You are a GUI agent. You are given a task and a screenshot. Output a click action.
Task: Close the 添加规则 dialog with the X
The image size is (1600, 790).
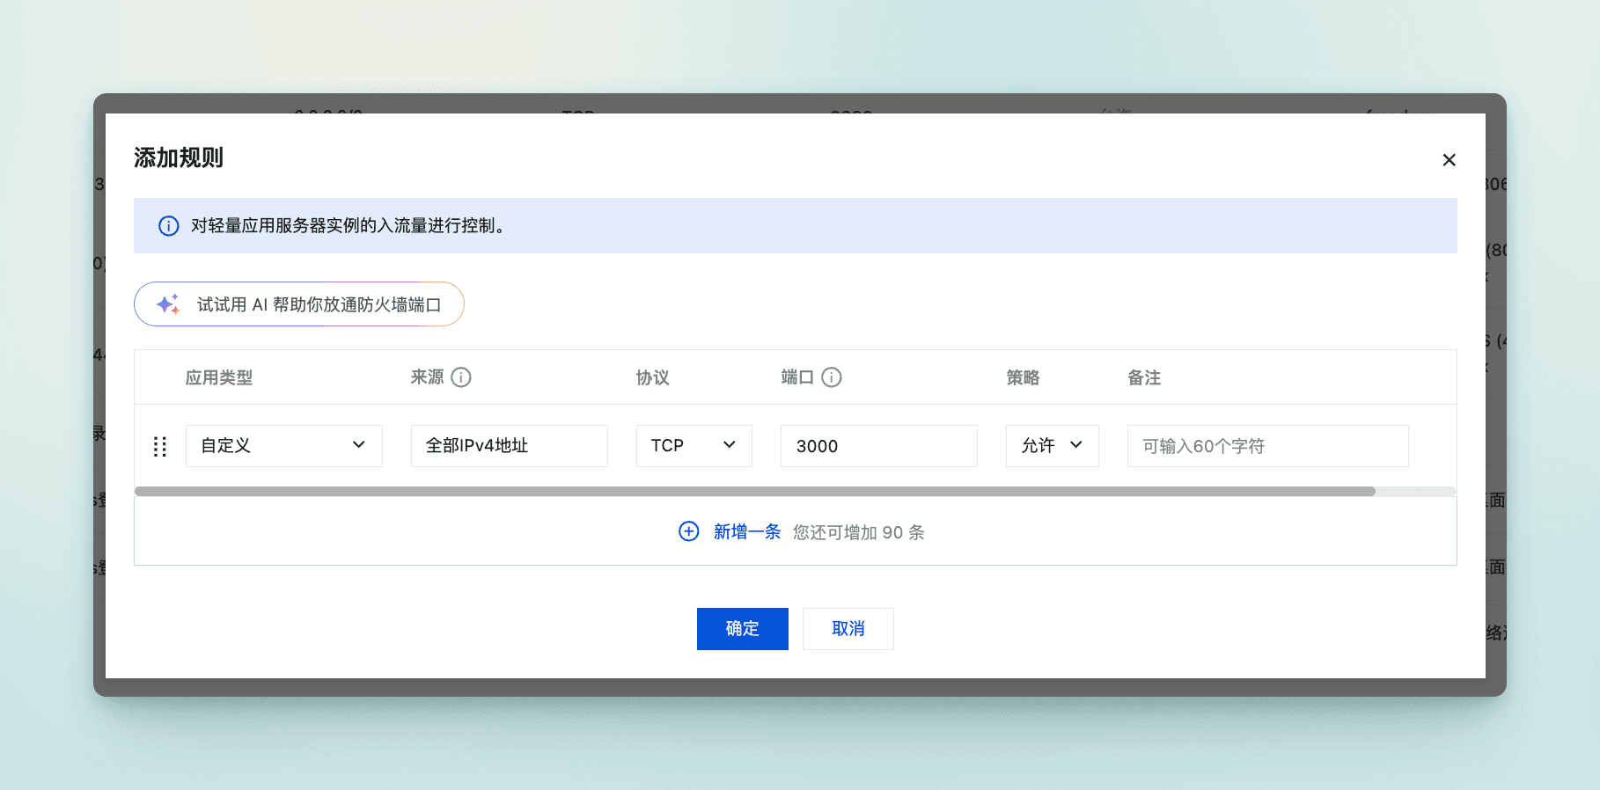point(1449,160)
